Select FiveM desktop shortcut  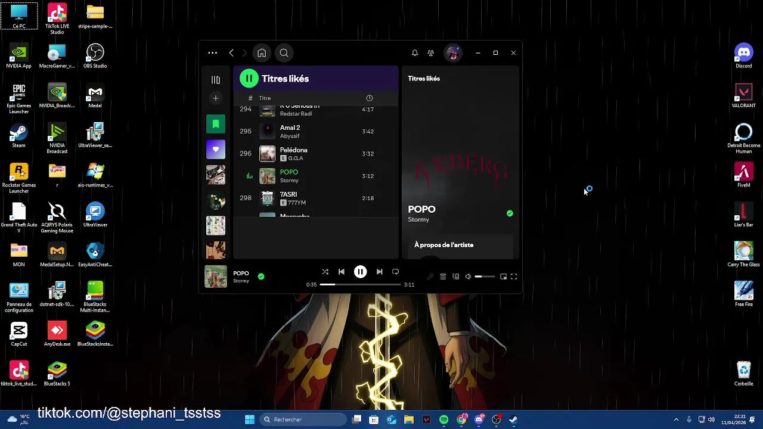tap(743, 175)
